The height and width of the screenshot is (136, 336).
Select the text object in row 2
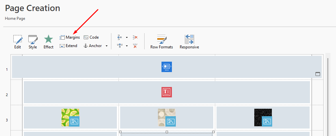167,92
